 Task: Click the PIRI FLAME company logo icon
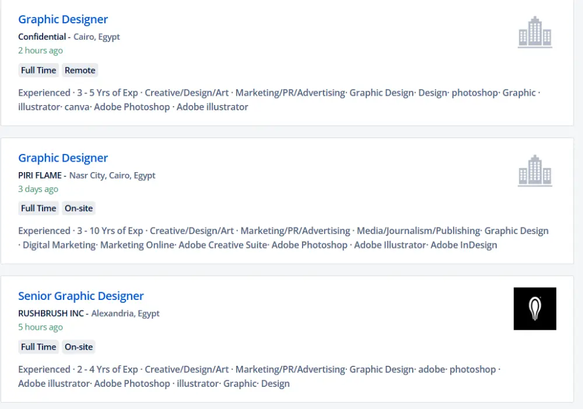tap(535, 170)
